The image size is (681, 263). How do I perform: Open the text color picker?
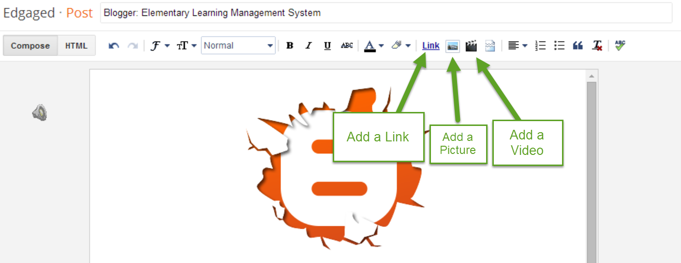click(x=374, y=46)
